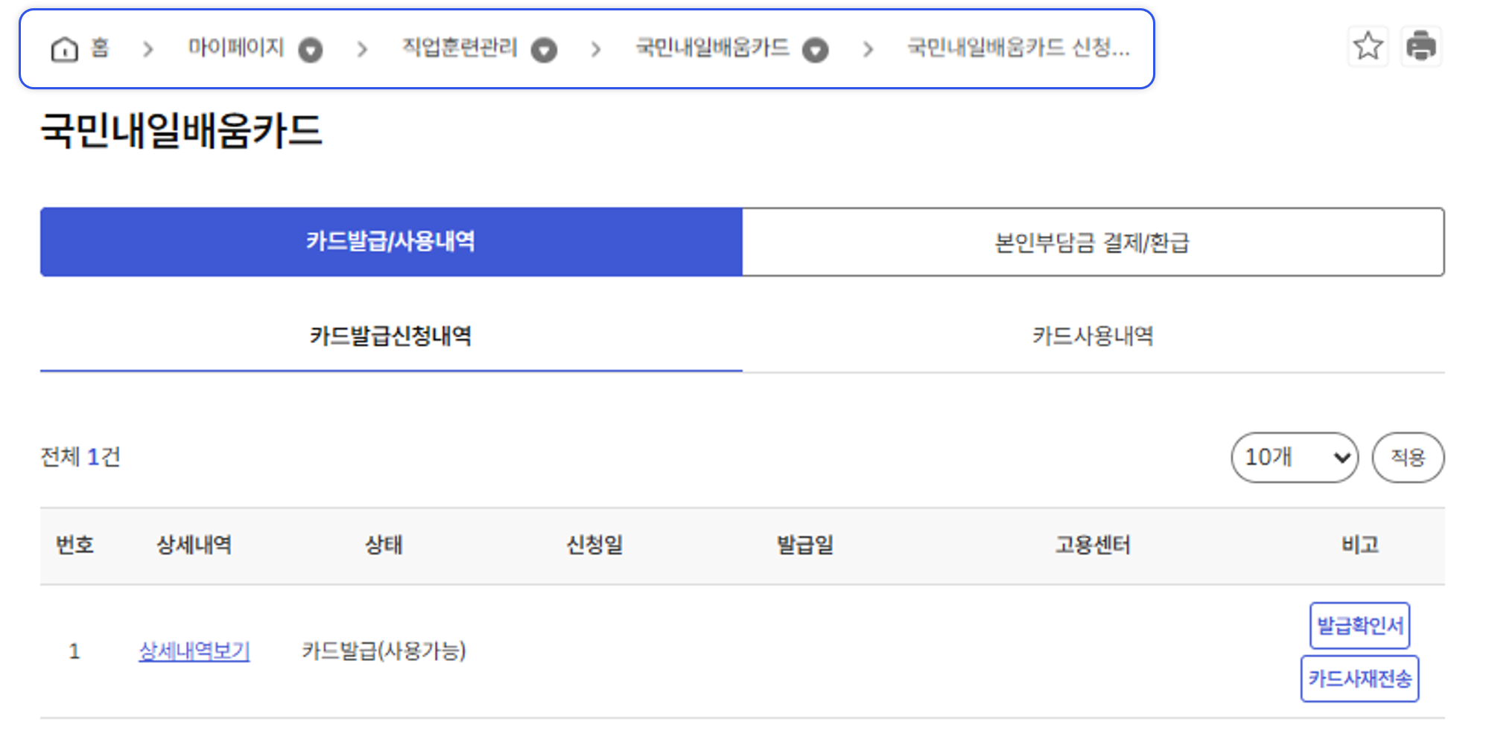This screenshot has width=1489, height=739.
Task: Click 마이페이지 breadcrumb label
Action: tap(236, 48)
